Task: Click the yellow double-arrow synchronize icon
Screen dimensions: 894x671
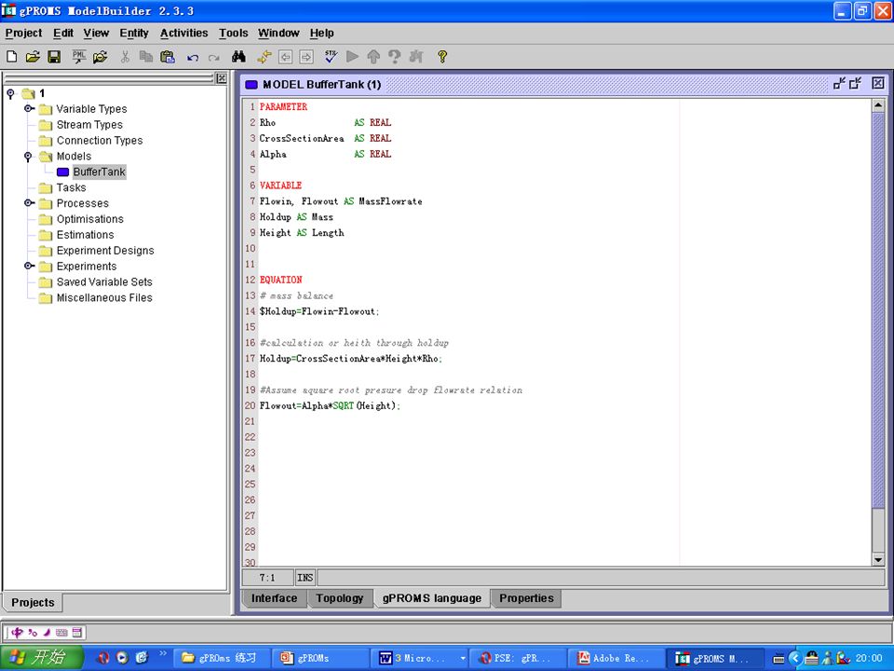Action: (x=264, y=57)
